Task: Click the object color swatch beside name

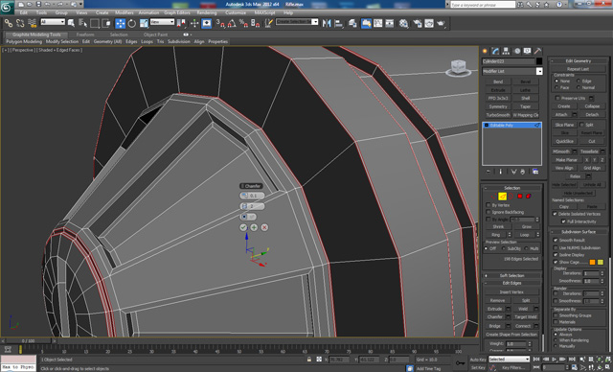Action: pyautogui.click(x=539, y=61)
